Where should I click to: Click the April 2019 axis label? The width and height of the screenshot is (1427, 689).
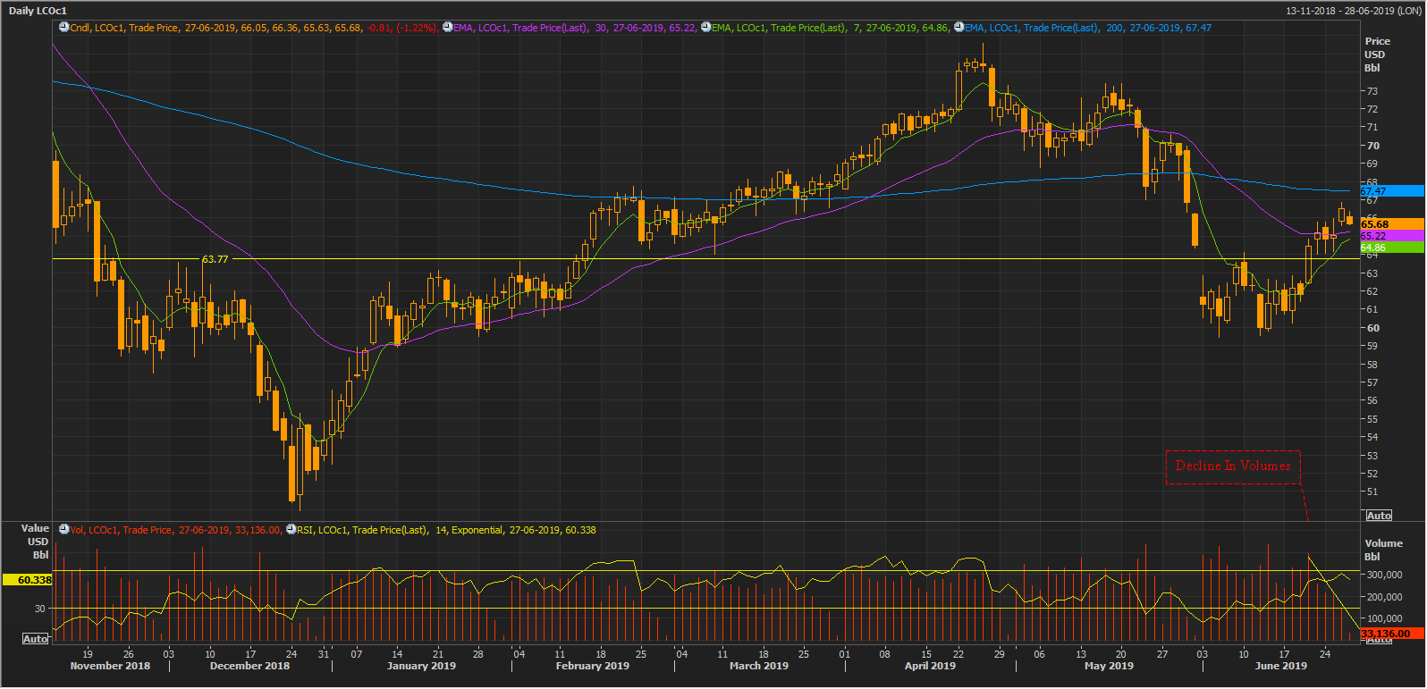pyautogui.click(x=930, y=666)
